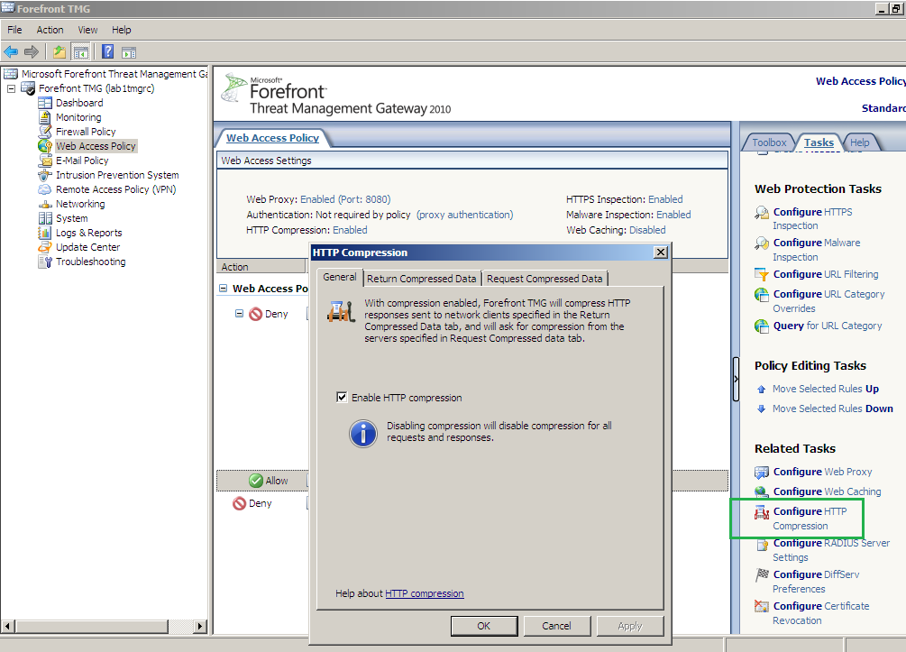Click the Configure Certificate Revocation icon
This screenshot has height=652, width=906.
(762, 606)
